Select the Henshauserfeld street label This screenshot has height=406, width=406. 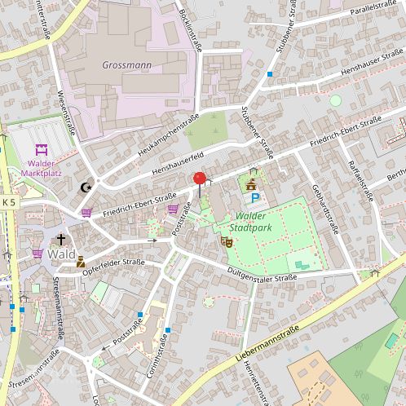click(178, 163)
